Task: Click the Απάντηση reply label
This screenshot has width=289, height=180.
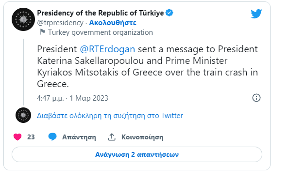Action: [x=79, y=137]
